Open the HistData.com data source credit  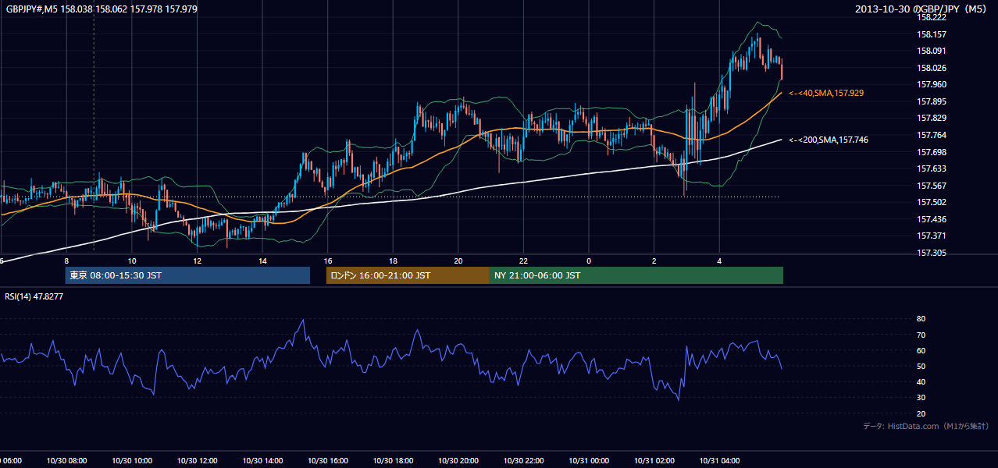[926, 426]
